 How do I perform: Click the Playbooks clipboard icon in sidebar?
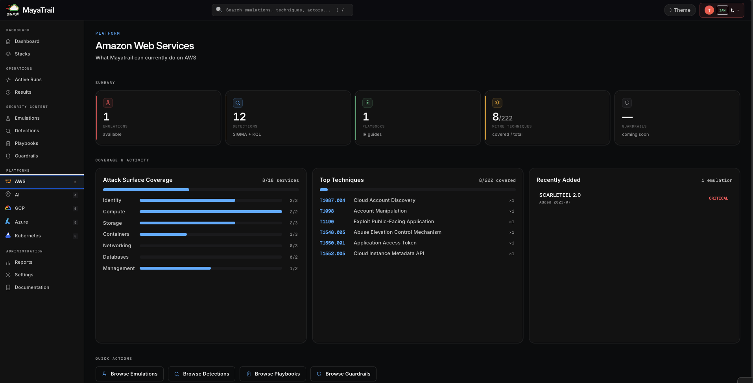point(8,143)
